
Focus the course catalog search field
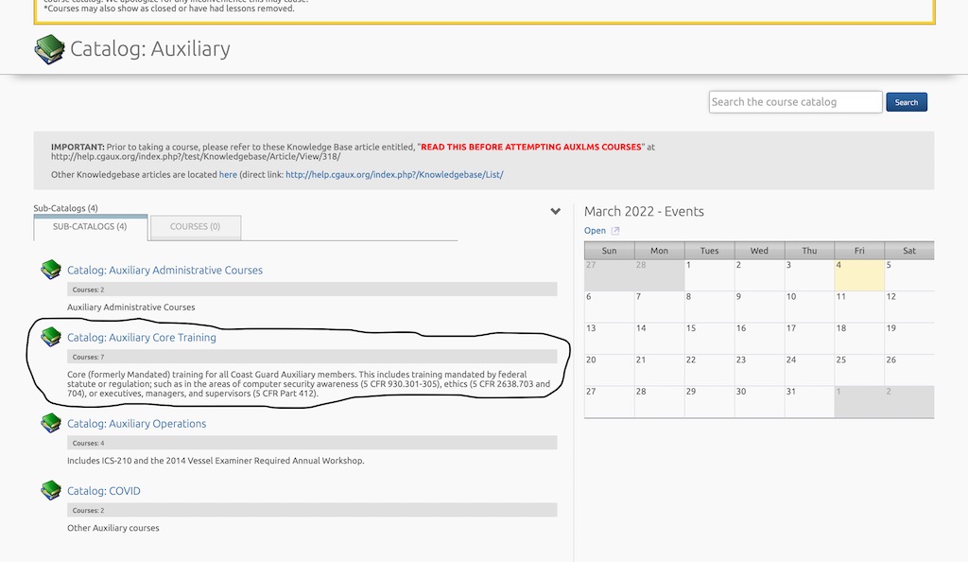[x=795, y=102]
